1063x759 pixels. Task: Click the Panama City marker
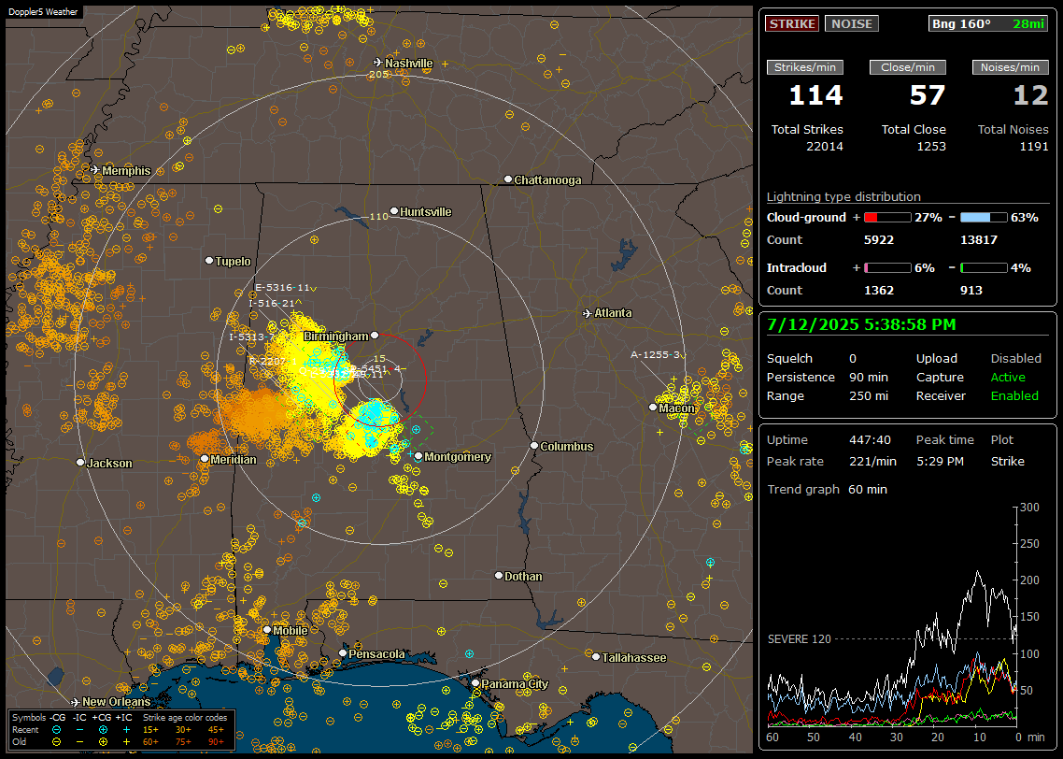tap(475, 683)
